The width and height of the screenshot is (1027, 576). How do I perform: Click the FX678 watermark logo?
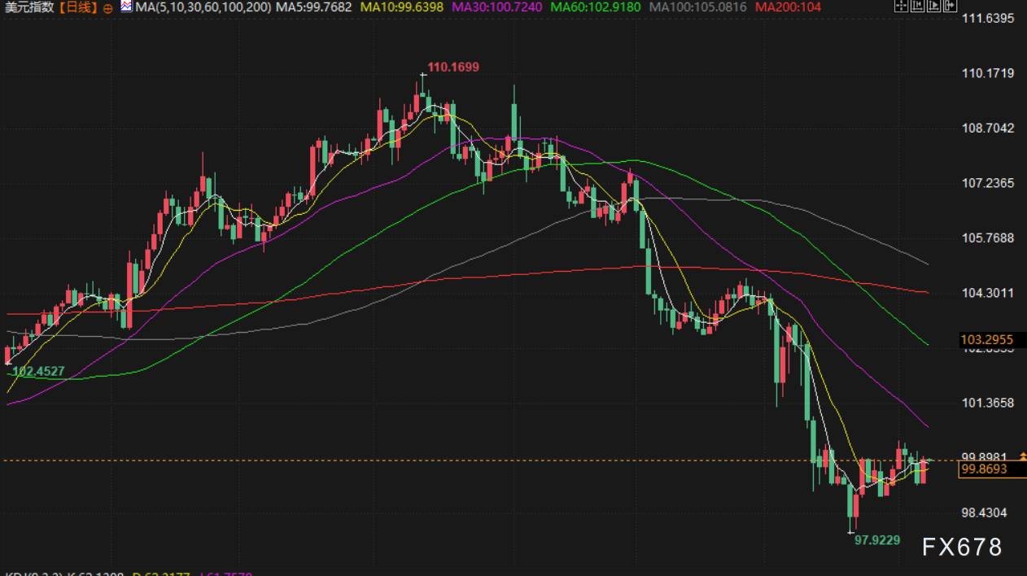coord(963,548)
